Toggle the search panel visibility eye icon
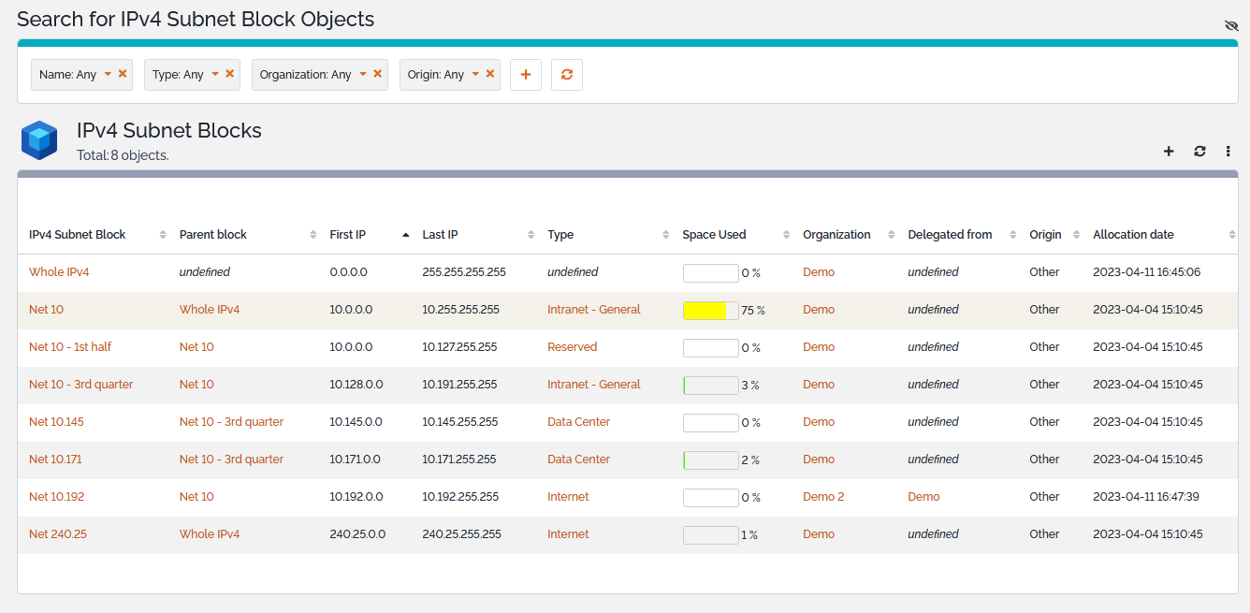 pyautogui.click(x=1231, y=25)
